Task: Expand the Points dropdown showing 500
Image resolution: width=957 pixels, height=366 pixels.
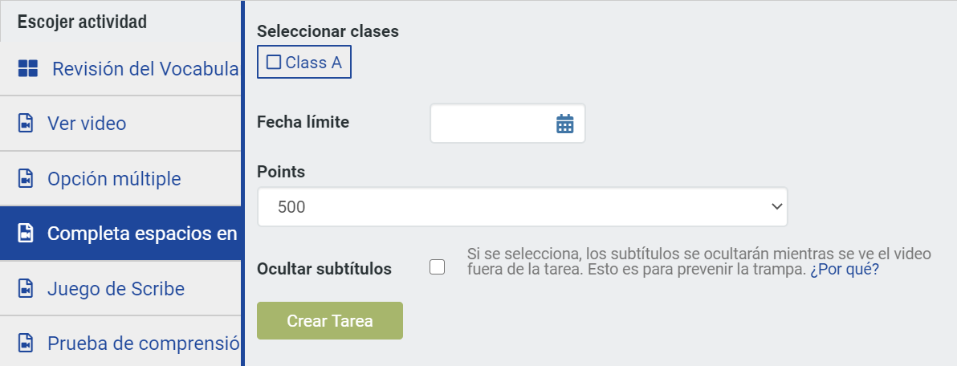Action: click(x=523, y=207)
